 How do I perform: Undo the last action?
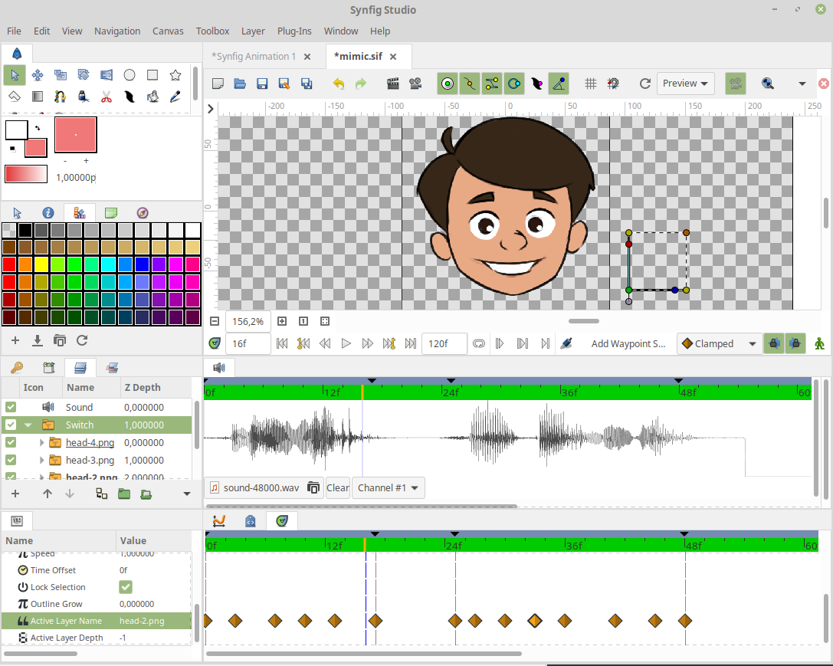[x=339, y=84]
